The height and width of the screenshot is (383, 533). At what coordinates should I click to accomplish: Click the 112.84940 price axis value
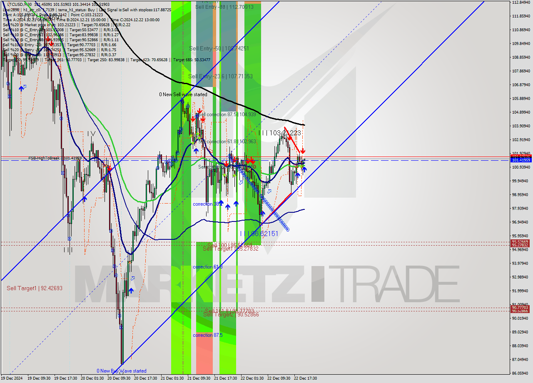pyautogui.click(x=521, y=2)
